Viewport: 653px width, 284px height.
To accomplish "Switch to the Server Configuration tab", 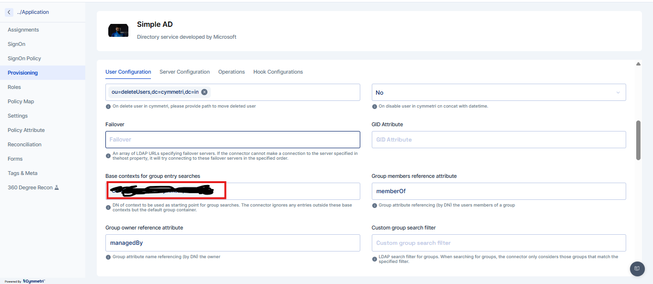I will coord(184,72).
